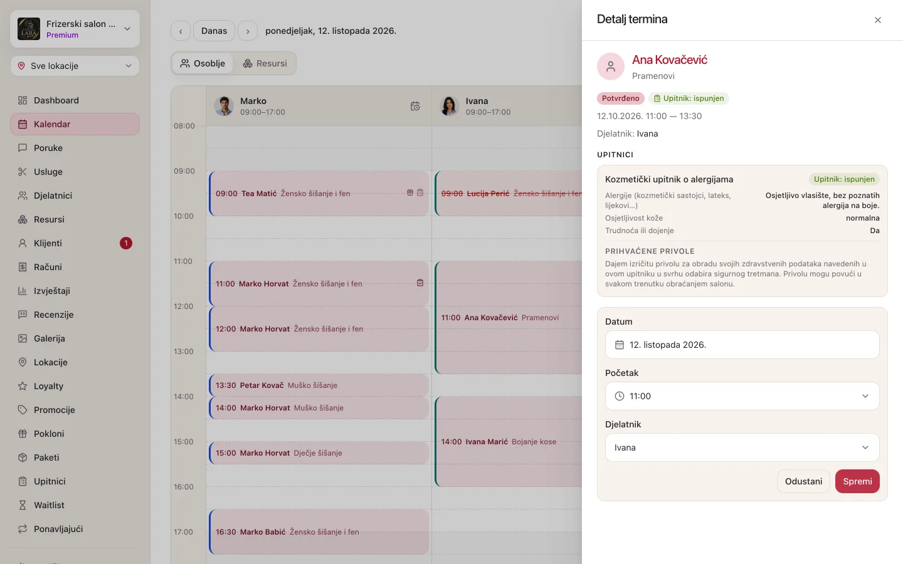Click Spremi to save the appointment

coord(857,481)
